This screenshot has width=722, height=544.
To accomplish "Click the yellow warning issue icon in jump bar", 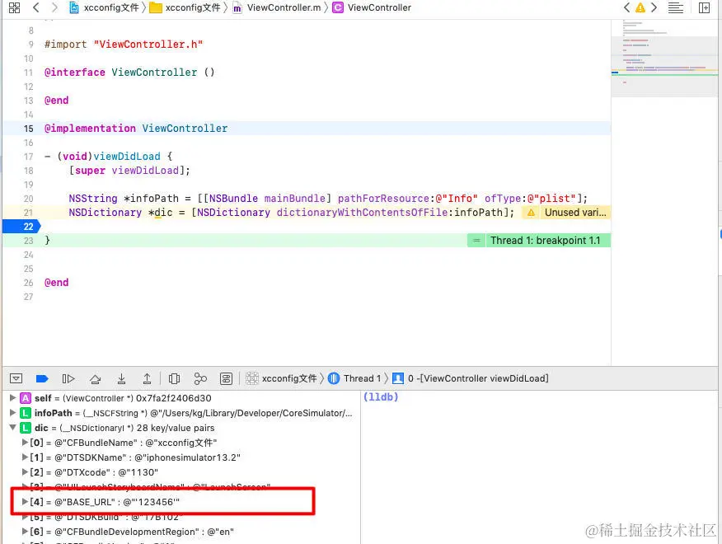I will click(x=640, y=8).
